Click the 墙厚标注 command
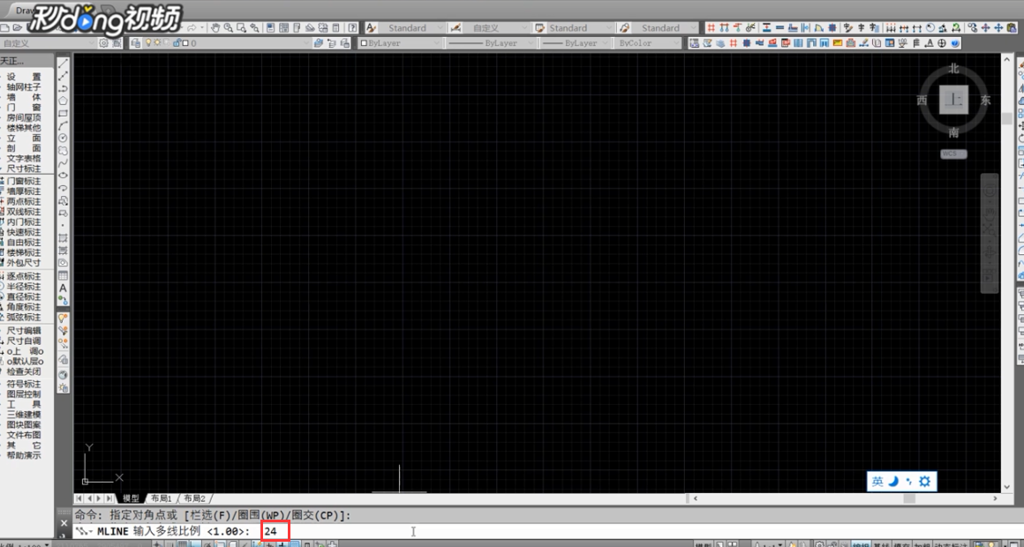This screenshot has width=1024, height=547. (24, 191)
